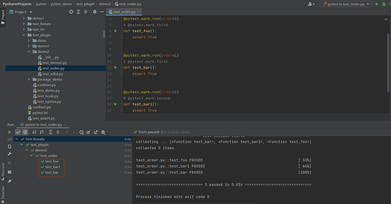Open test history clock icon
The image size is (391, 204).
click(x=82, y=132)
